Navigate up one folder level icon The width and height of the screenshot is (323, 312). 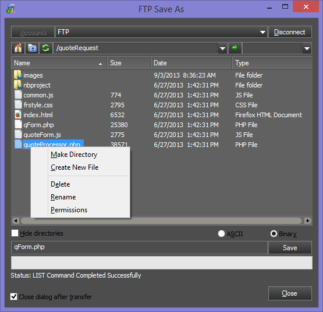pyautogui.click(x=32, y=48)
